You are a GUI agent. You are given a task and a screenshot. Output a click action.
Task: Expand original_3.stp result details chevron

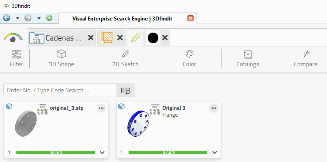tap(102, 152)
